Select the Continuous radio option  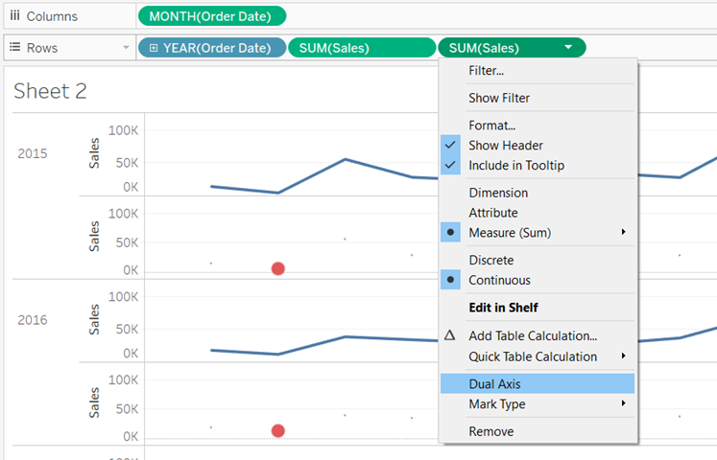(450, 280)
